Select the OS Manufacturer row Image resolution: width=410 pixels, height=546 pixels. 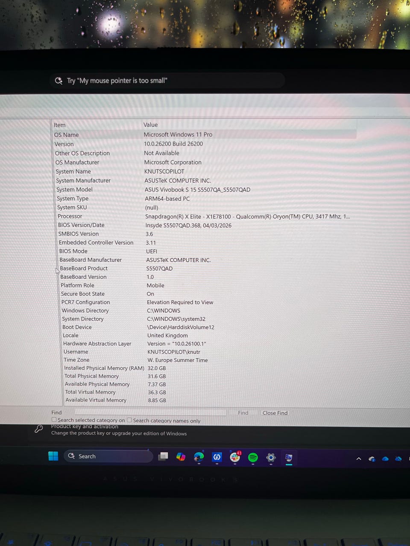click(x=206, y=163)
